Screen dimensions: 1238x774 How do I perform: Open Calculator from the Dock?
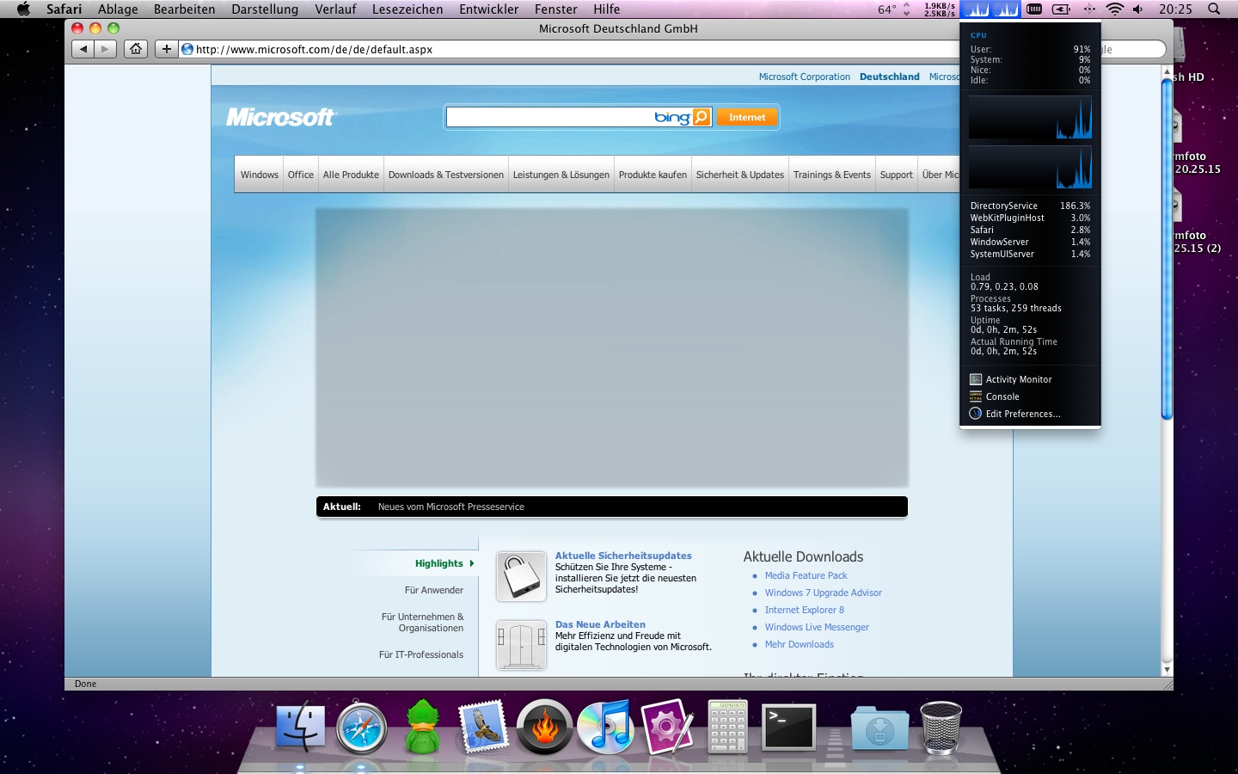pos(727,727)
